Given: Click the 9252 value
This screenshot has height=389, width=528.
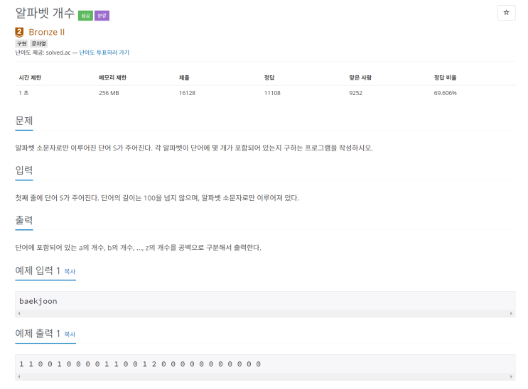Looking at the screenshot, I should coord(355,93).
